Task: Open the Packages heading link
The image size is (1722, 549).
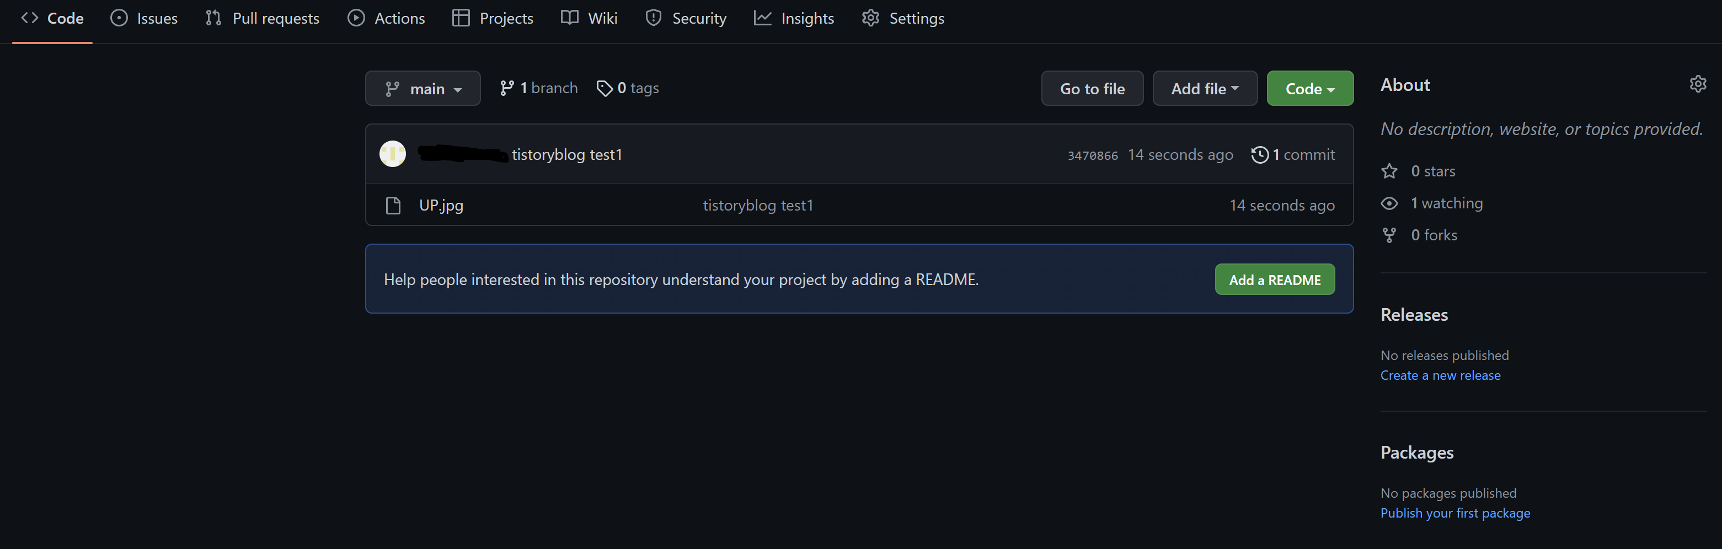Action: pyautogui.click(x=1416, y=453)
